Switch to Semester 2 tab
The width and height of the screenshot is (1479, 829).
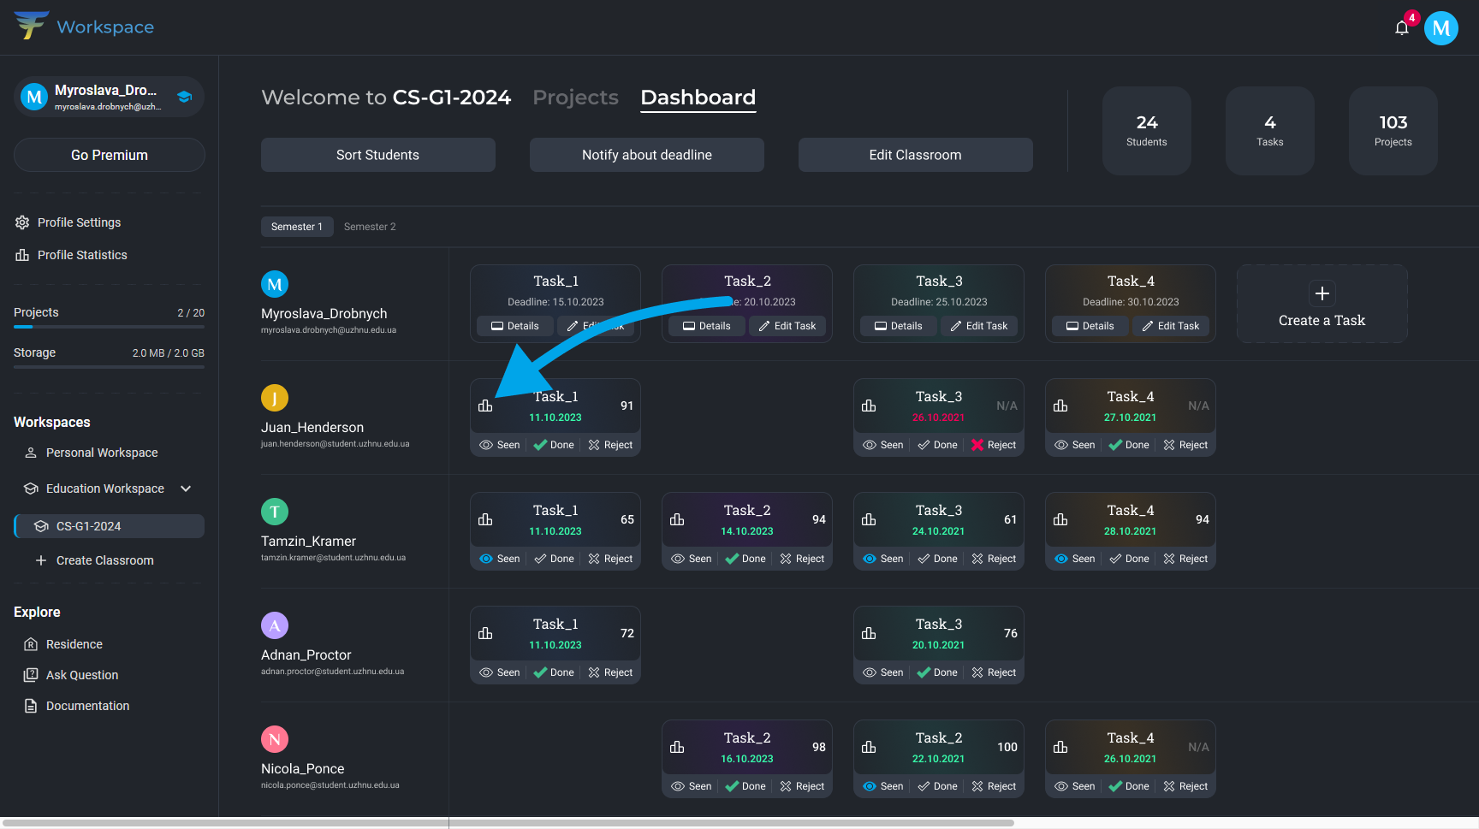[370, 227]
